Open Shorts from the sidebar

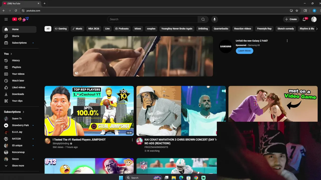(19, 36)
